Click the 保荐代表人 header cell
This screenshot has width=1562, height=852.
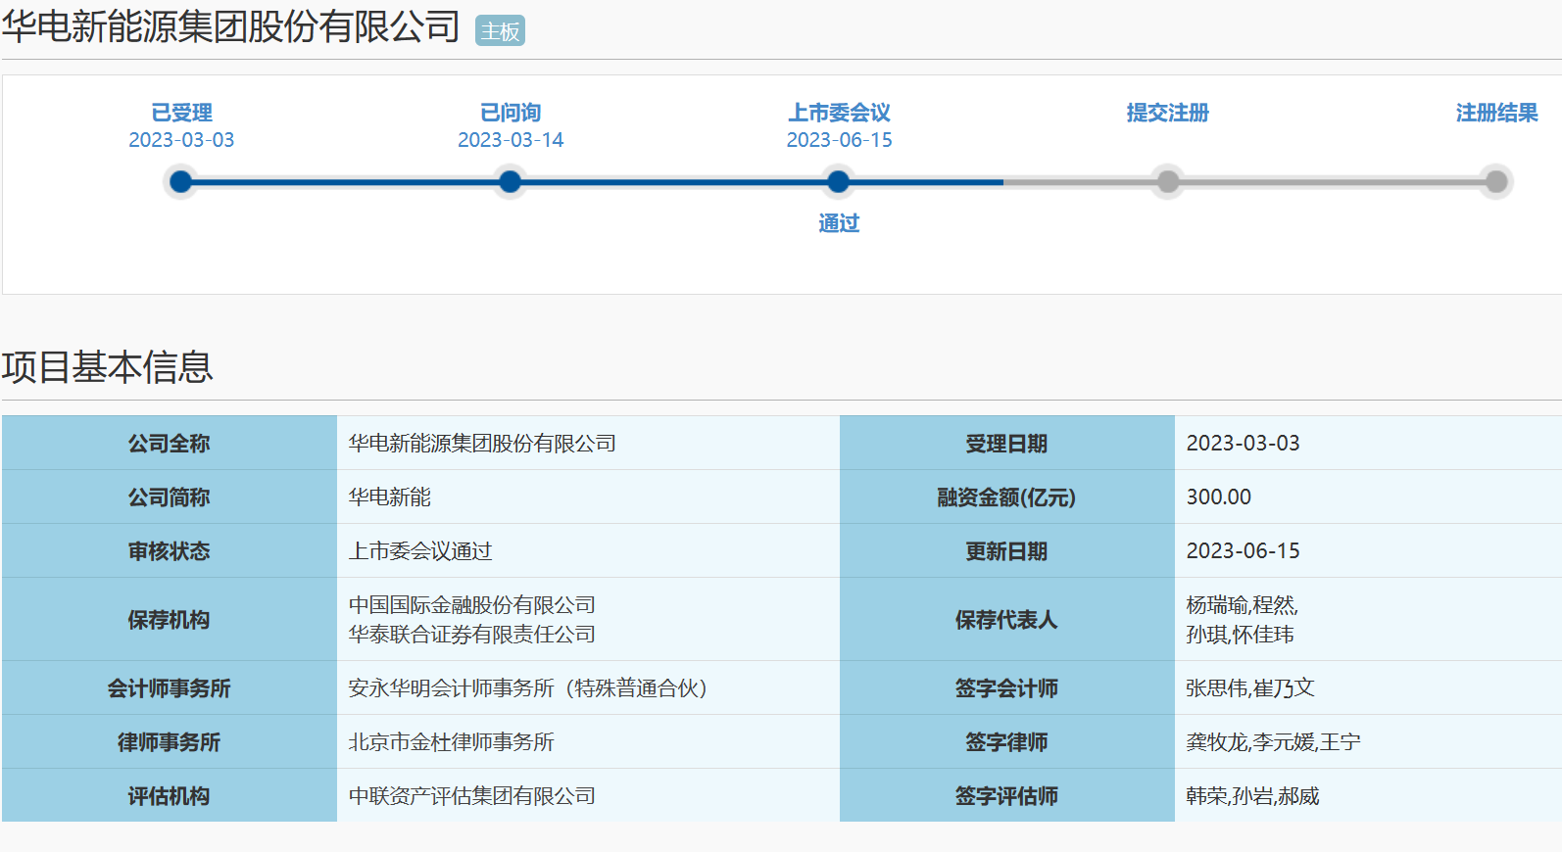(x=1007, y=619)
